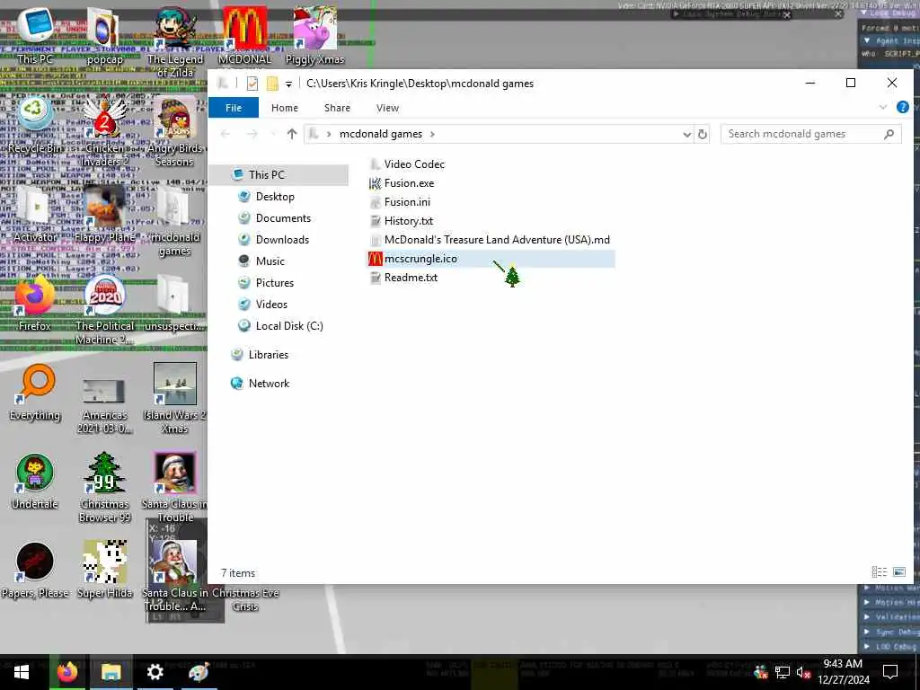920x690 pixels.
Task: Click the Explorer help question mark icon
Action: pyautogui.click(x=902, y=108)
